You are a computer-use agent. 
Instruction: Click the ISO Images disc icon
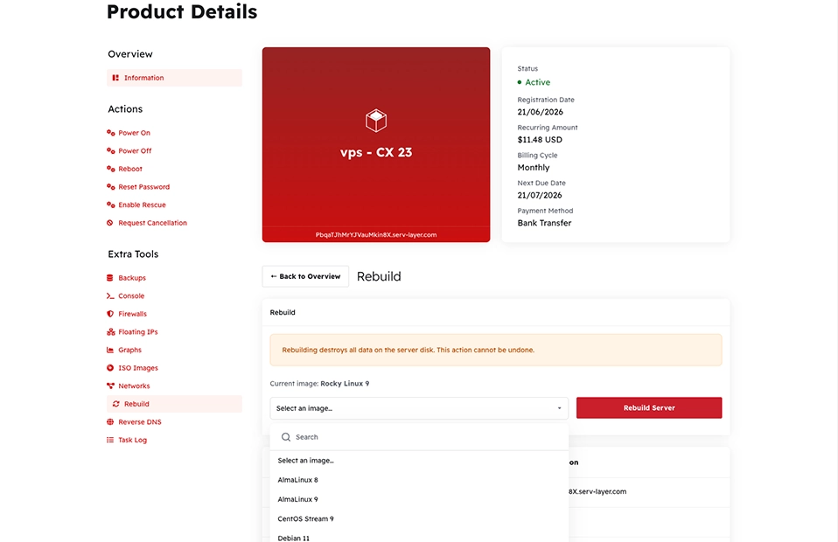point(110,368)
